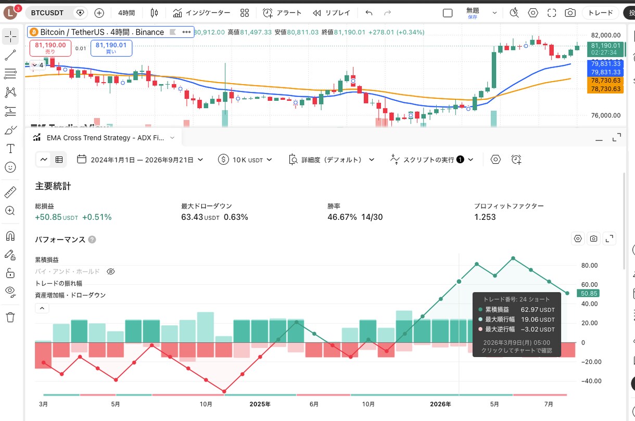This screenshot has height=421, width=635.
Task: Open the forecasting and measurement tools
Action: click(x=10, y=111)
